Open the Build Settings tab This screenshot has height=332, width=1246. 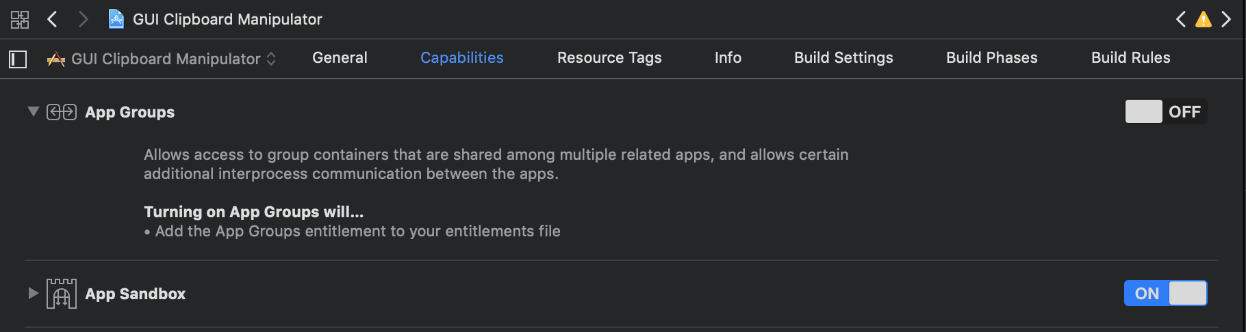(x=843, y=58)
